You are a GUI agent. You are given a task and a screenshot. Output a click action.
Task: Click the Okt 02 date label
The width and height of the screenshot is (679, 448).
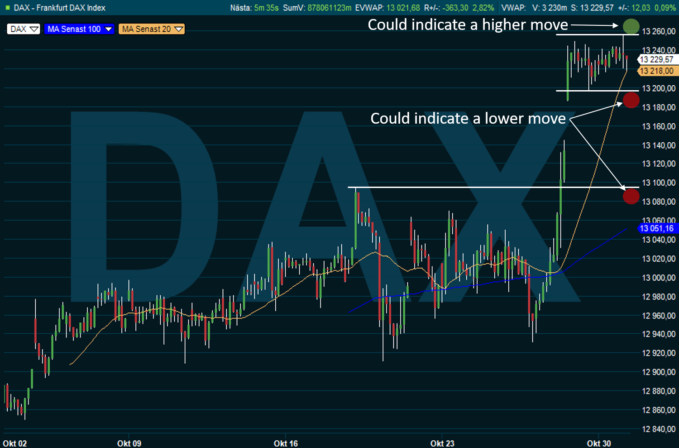click(x=15, y=443)
